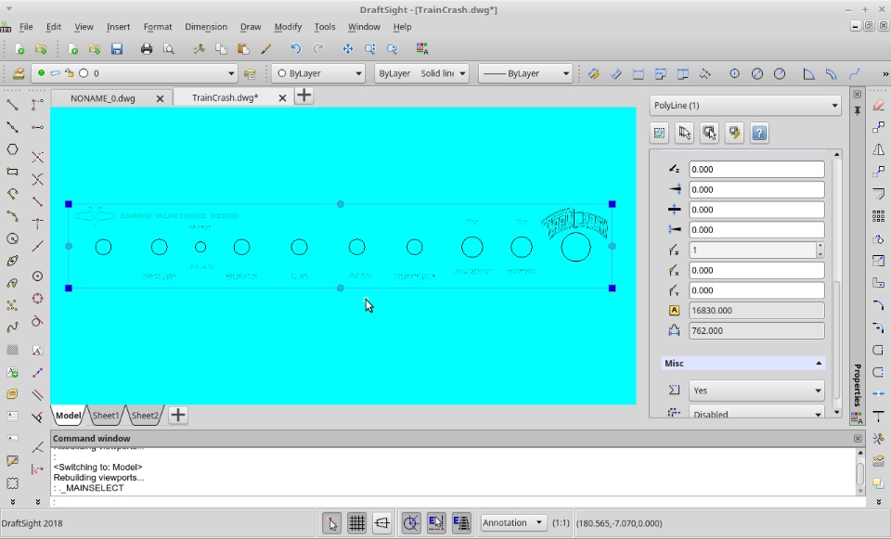
Task: Click the Diameter dimension icon
Action: point(757,74)
